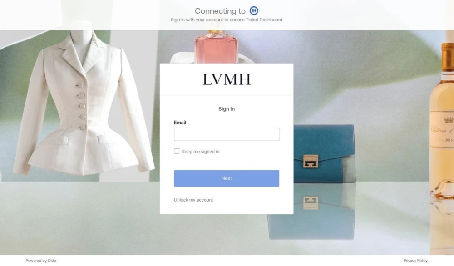This screenshot has width=454, height=266.
Task: Click the 'access Ticket Dashboard' subtitle text
Action: tap(256, 20)
